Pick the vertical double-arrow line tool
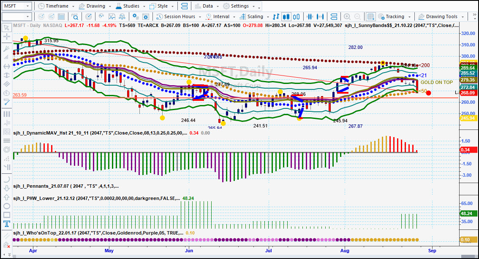The height and width of the screenshot is (259, 479). 6,75
